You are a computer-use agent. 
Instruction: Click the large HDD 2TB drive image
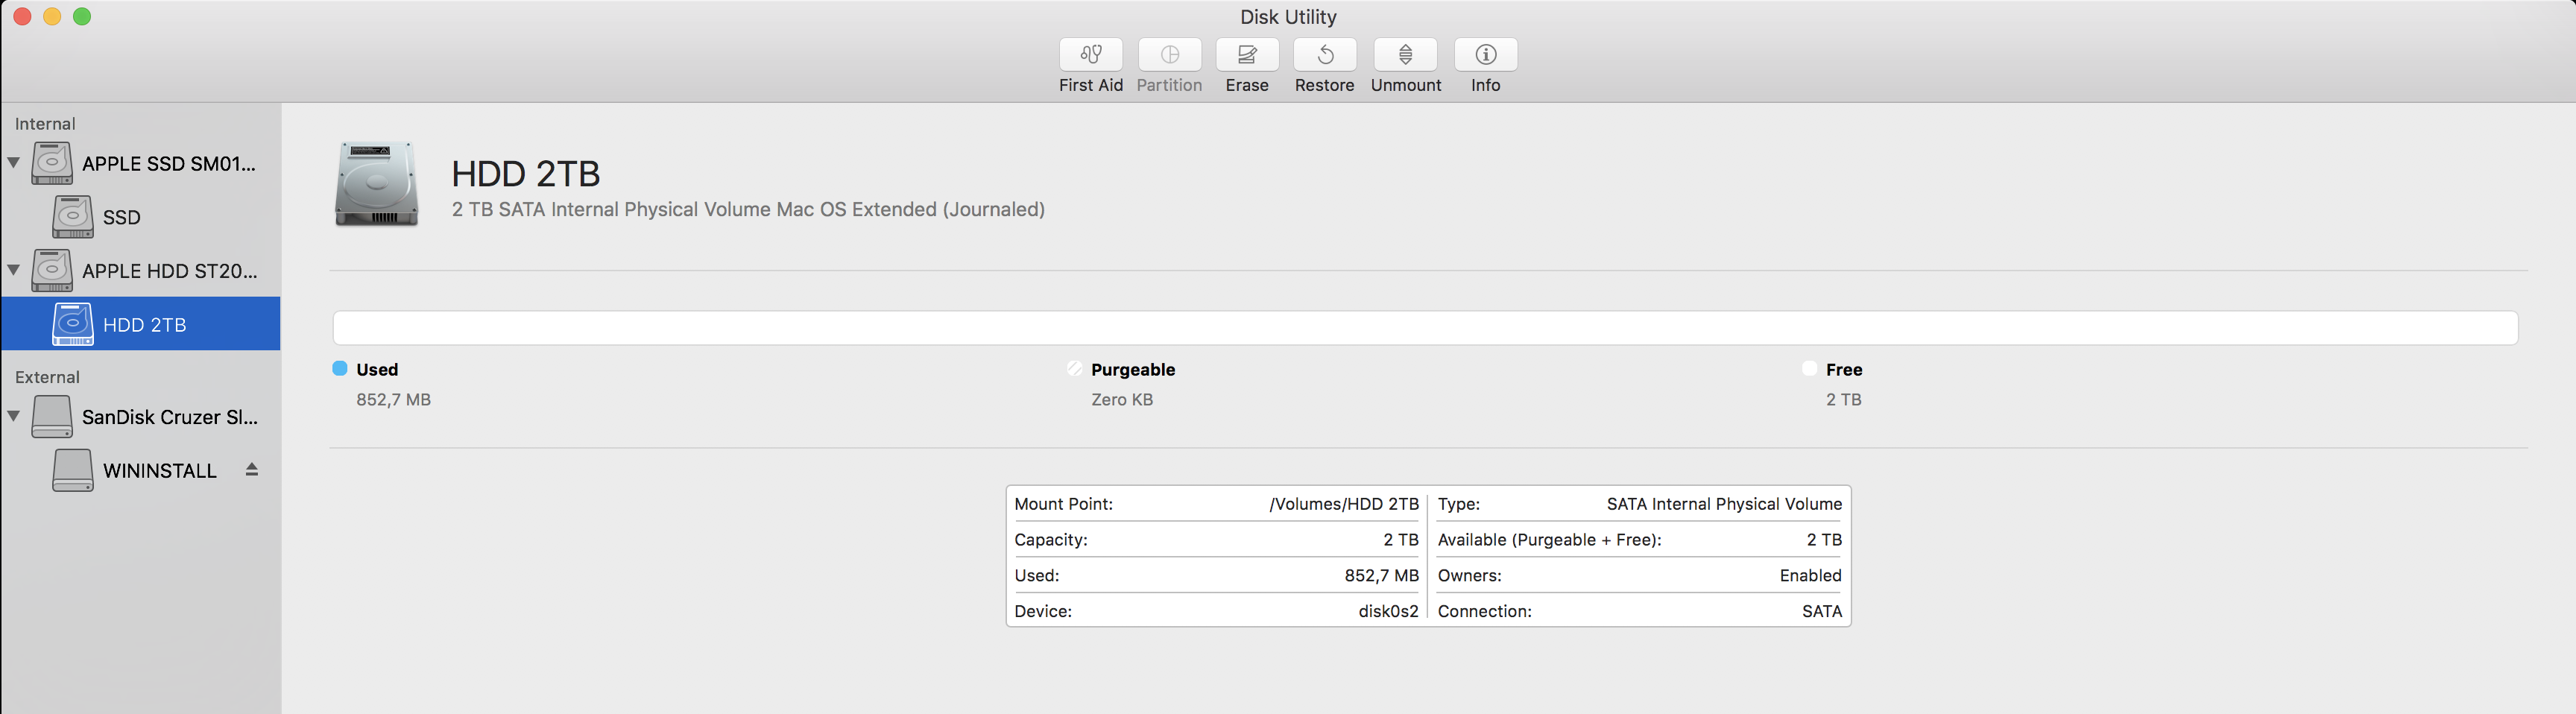[x=376, y=183]
